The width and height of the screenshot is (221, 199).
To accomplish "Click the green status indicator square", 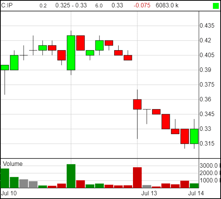I will 215,6.
